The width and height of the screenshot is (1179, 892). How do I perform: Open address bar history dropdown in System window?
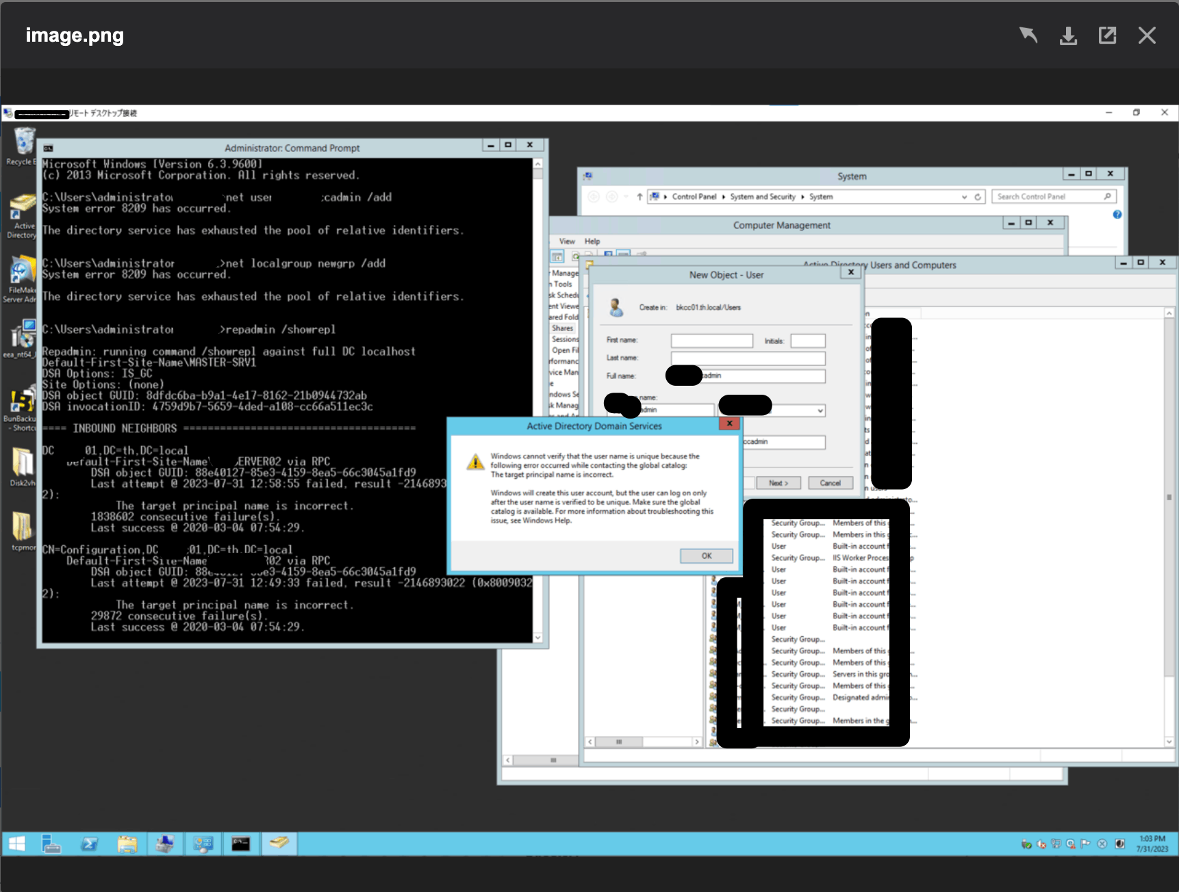[964, 197]
